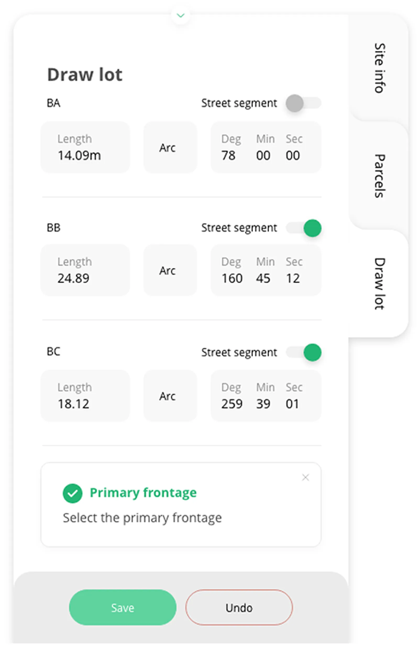Disable Street segment toggle for BB
Image resolution: width=419 pixels, height=647 pixels.
pos(303,228)
